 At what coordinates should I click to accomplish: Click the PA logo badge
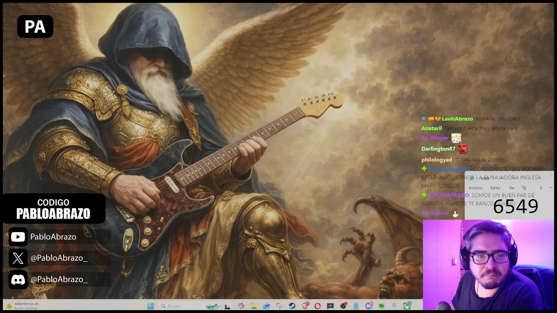pyautogui.click(x=35, y=27)
